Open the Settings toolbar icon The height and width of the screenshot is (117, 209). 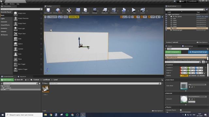95,11
